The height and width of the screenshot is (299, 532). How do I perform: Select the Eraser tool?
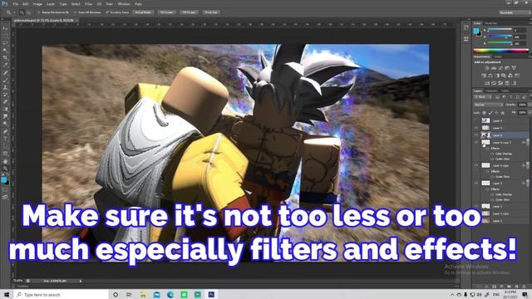pyautogui.click(x=5, y=101)
